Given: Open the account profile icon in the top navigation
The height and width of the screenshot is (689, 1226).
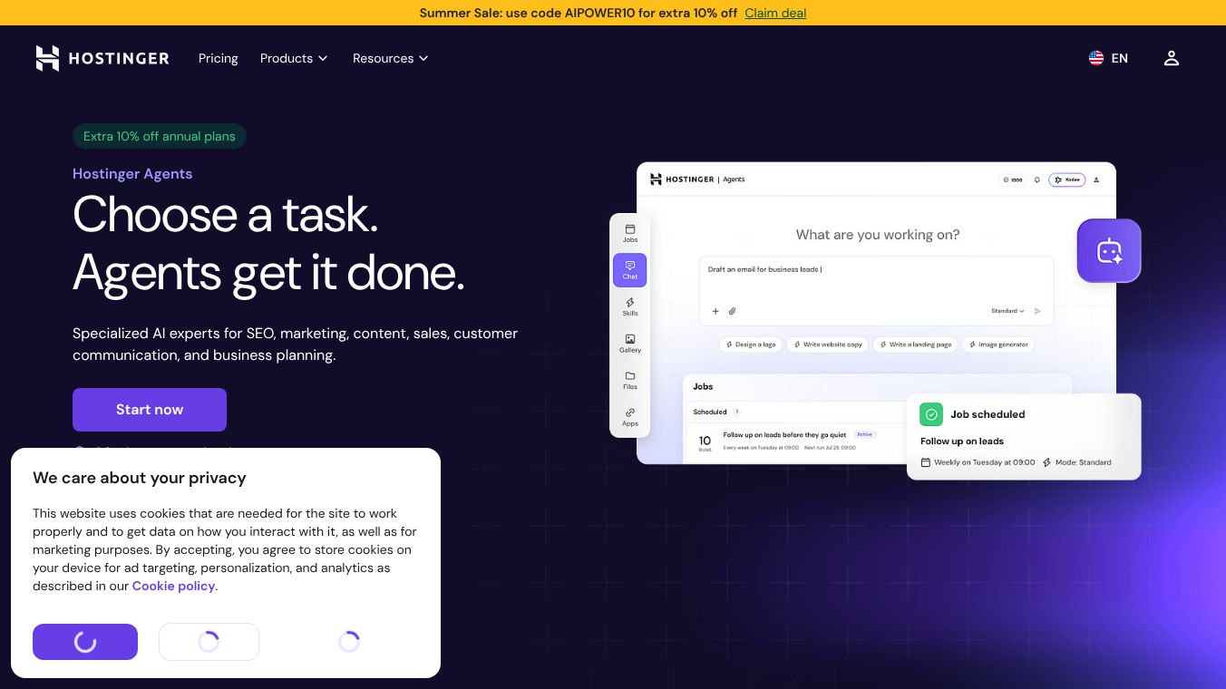Looking at the screenshot, I should 1172,58.
